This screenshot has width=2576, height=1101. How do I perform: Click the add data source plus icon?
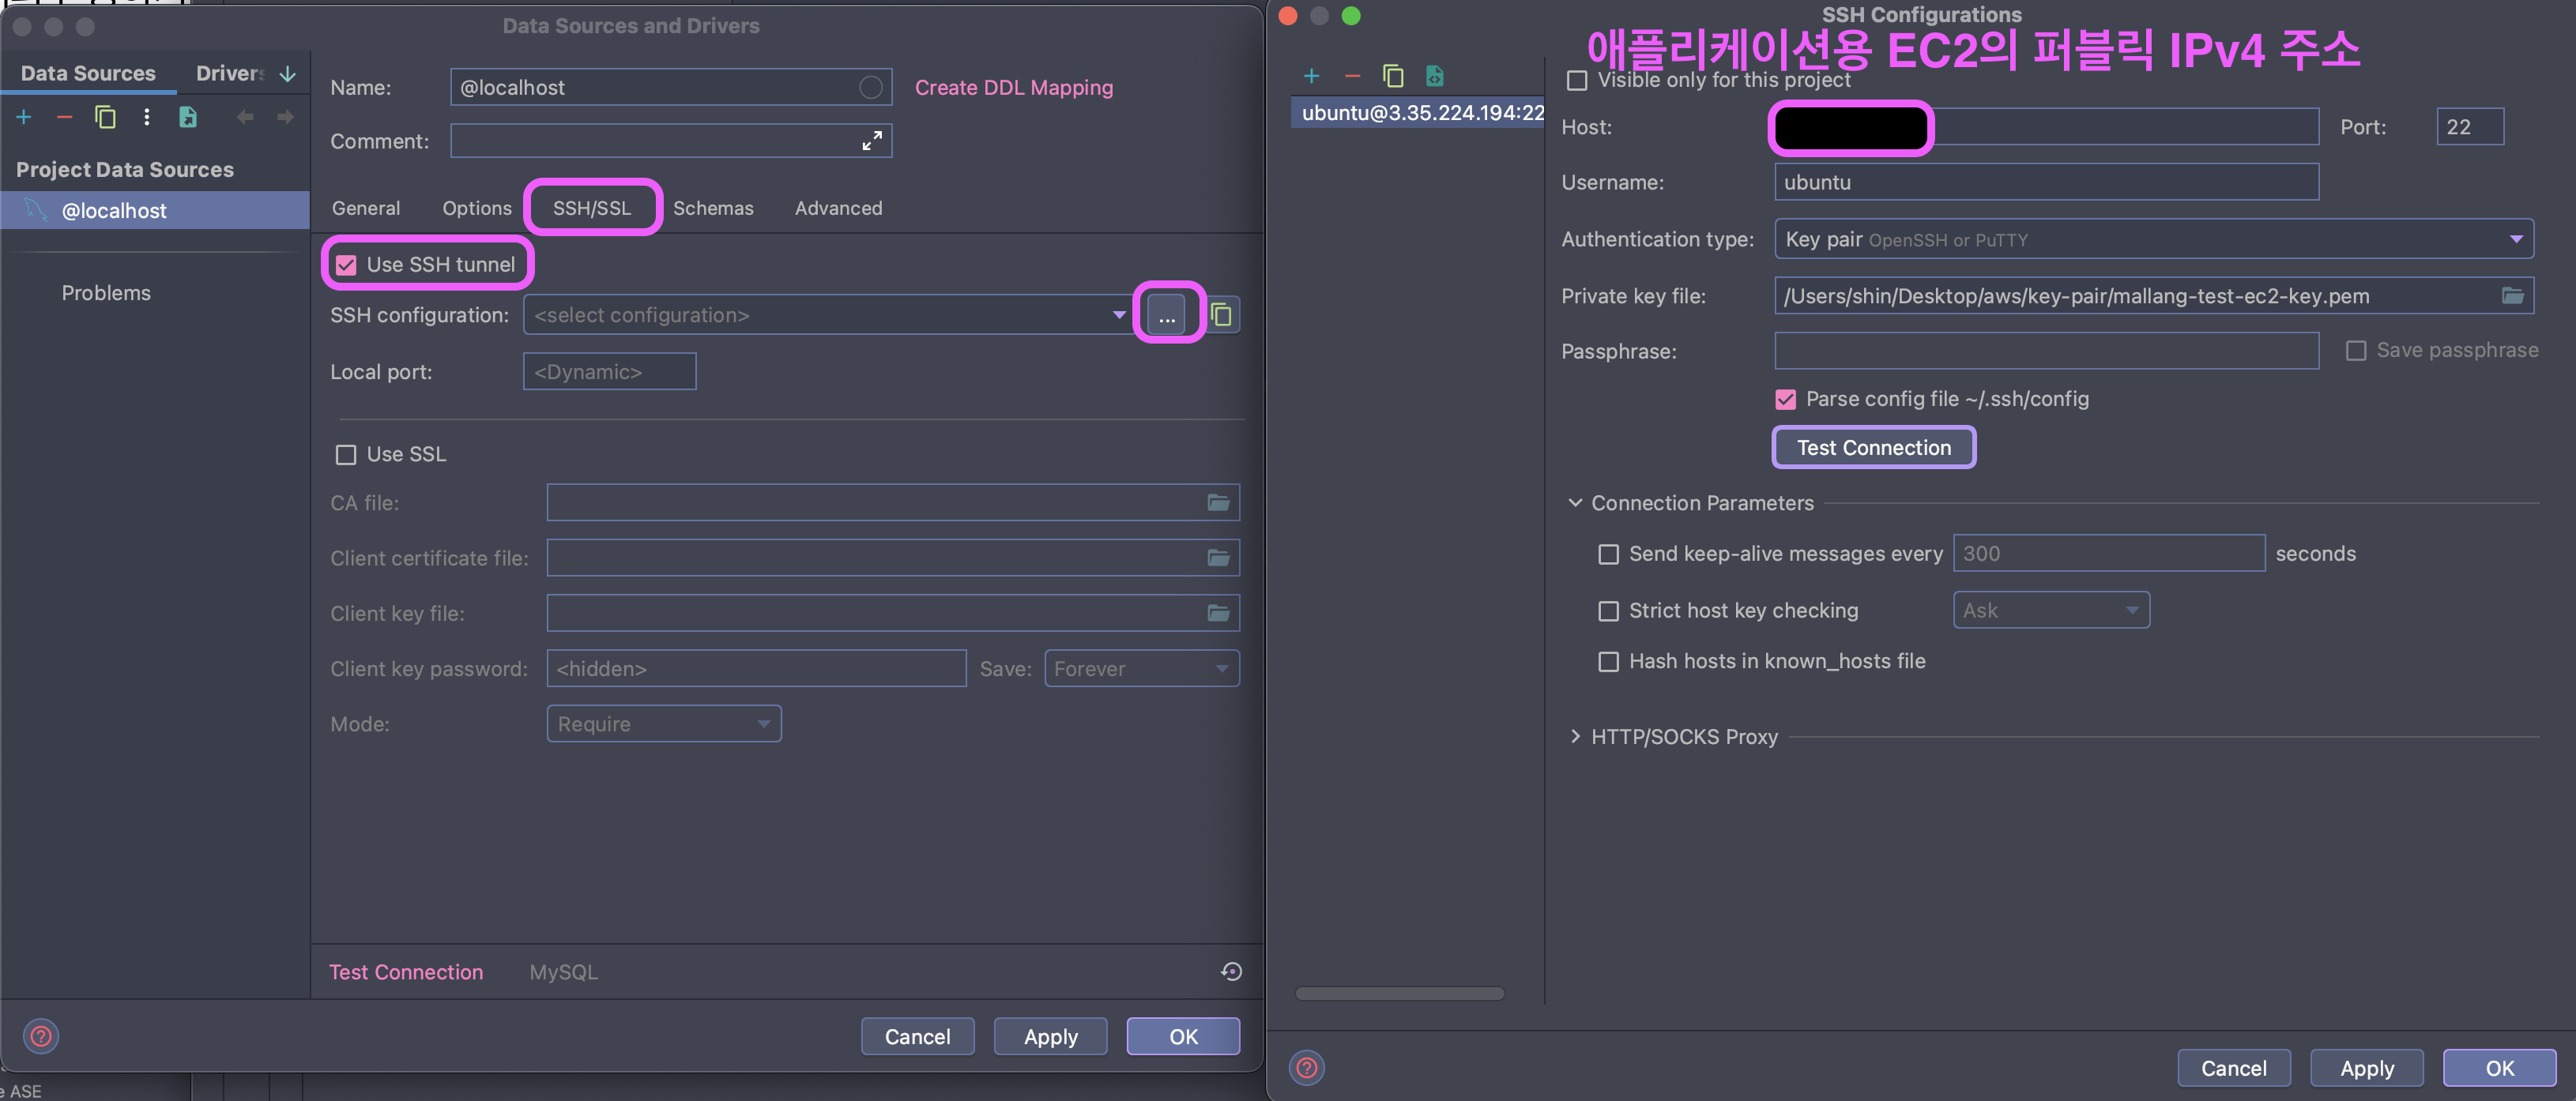pos(24,118)
